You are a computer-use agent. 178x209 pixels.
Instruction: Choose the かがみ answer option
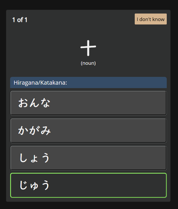[x=88, y=130]
